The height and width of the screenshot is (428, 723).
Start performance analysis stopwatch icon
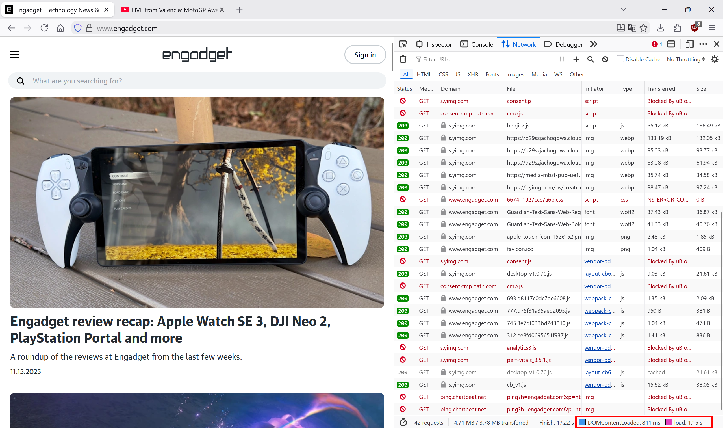[403, 423]
